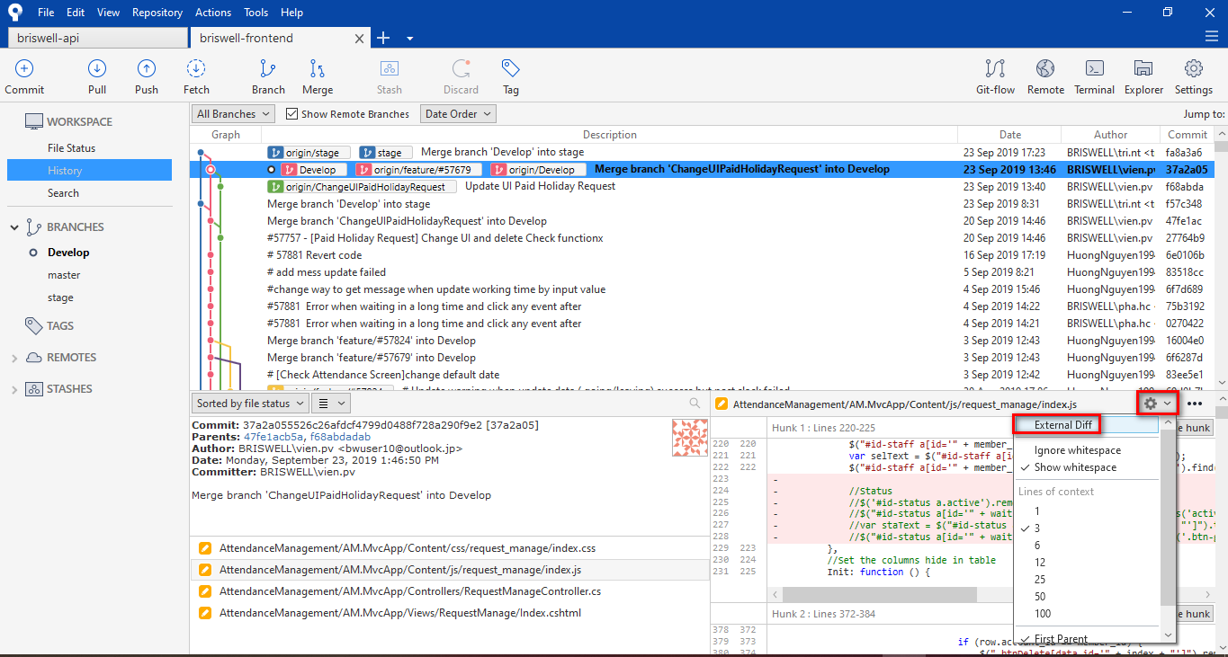
Task: Open the Terminal for this repository
Action: 1094,76
